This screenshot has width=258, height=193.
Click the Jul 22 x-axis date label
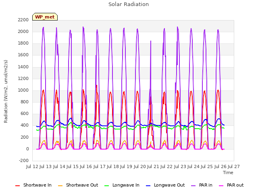pos(166,166)
